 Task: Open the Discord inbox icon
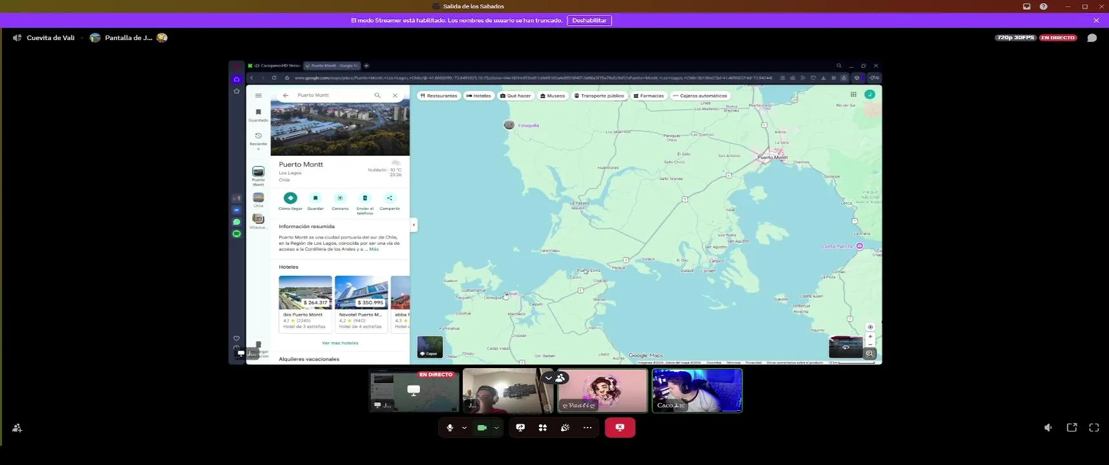tap(1026, 6)
